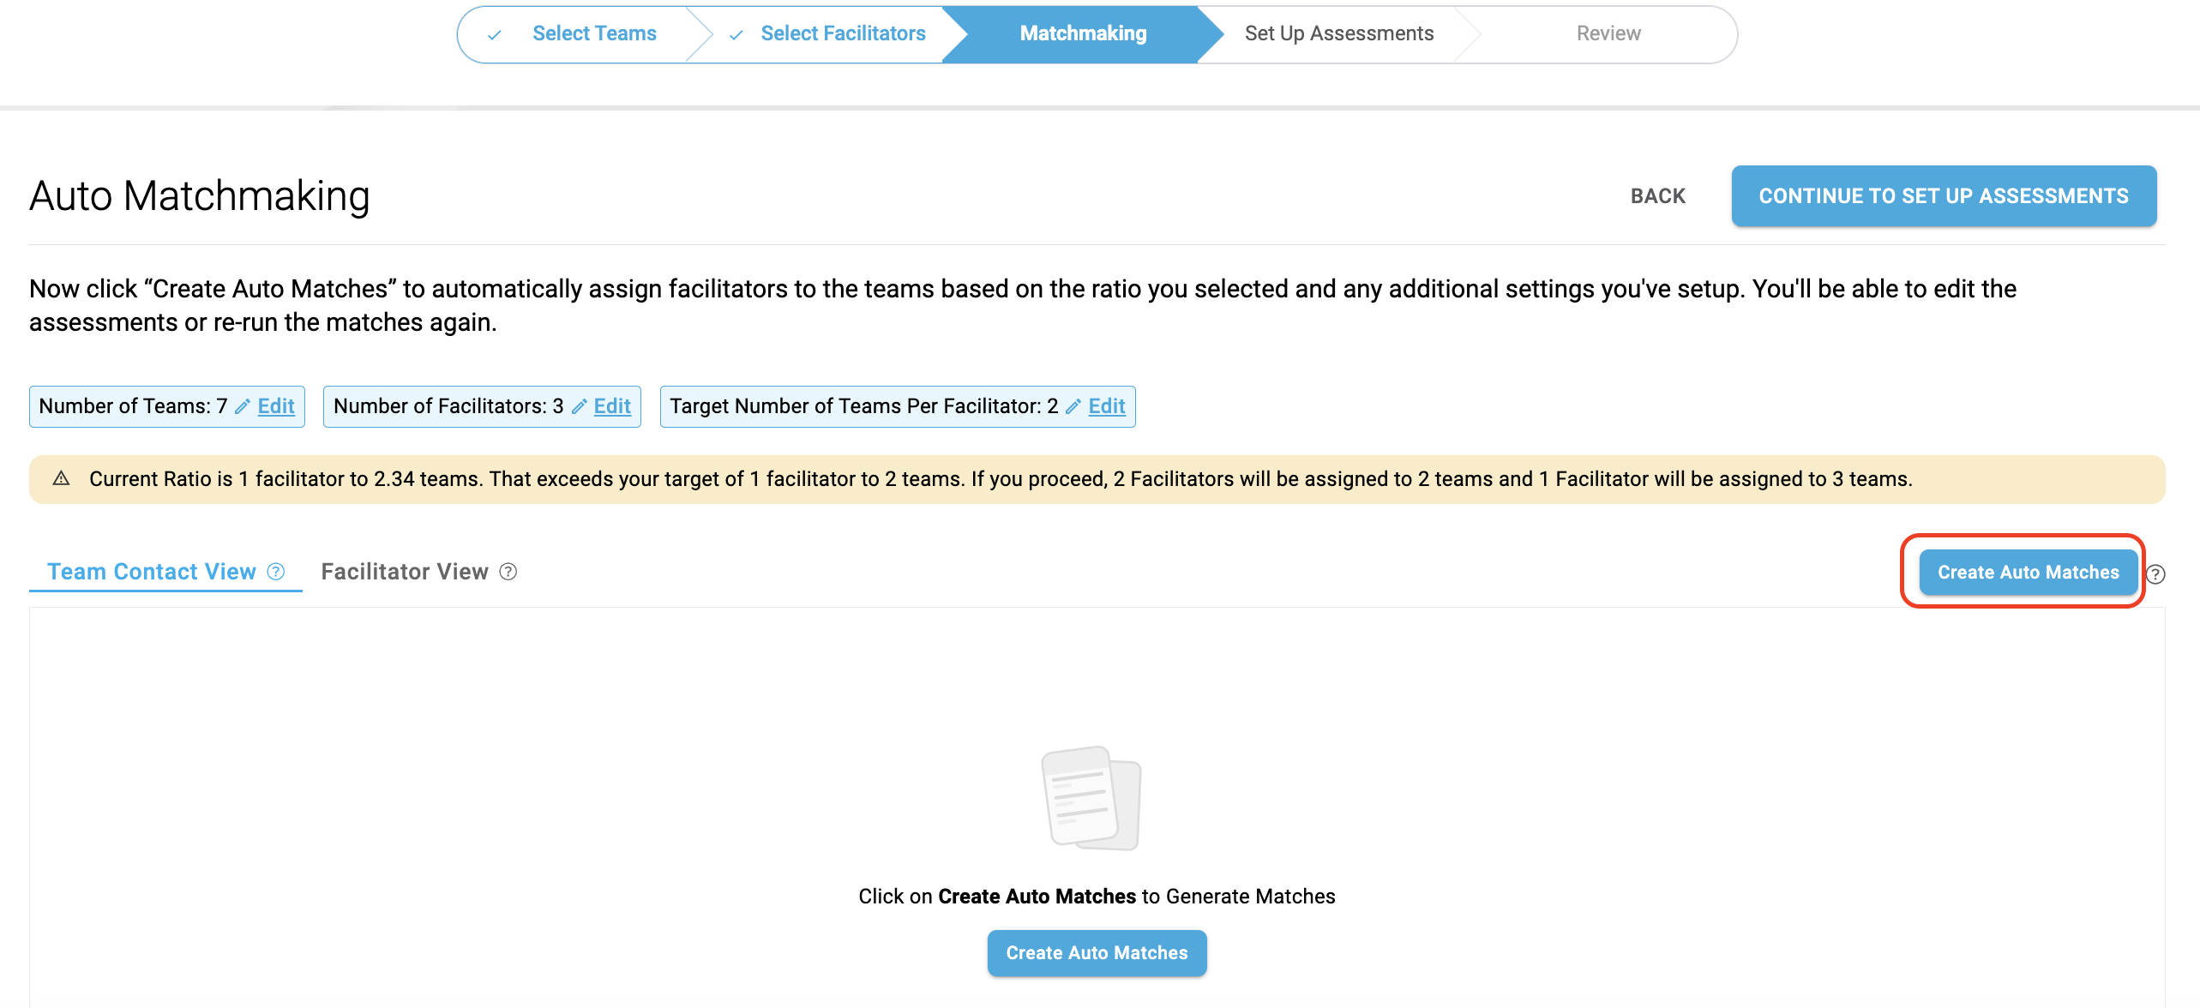Click pencil icon beside Number of Teams

point(243,406)
